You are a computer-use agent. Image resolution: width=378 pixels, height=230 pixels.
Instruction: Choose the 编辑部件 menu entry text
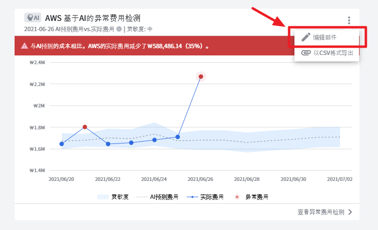(325, 37)
